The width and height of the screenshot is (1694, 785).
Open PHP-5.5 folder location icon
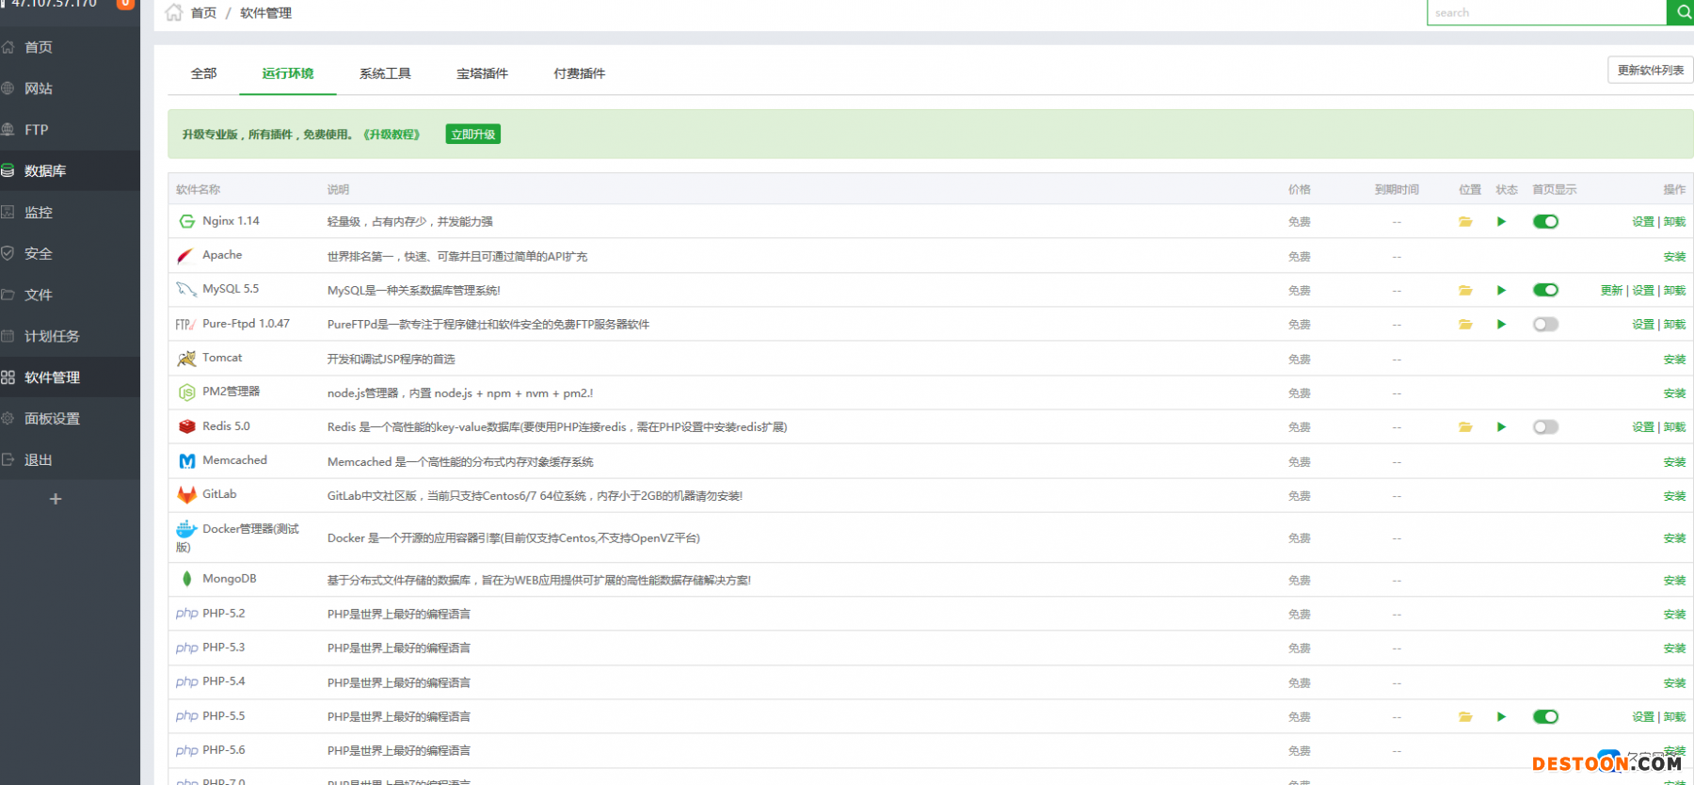coord(1465,717)
